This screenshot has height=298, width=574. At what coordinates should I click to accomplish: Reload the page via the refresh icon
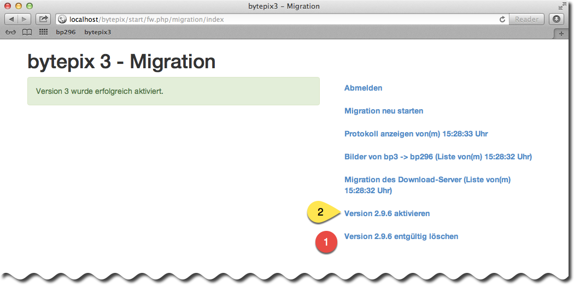click(x=502, y=20)
